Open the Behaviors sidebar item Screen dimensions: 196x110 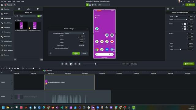point(7,37)
